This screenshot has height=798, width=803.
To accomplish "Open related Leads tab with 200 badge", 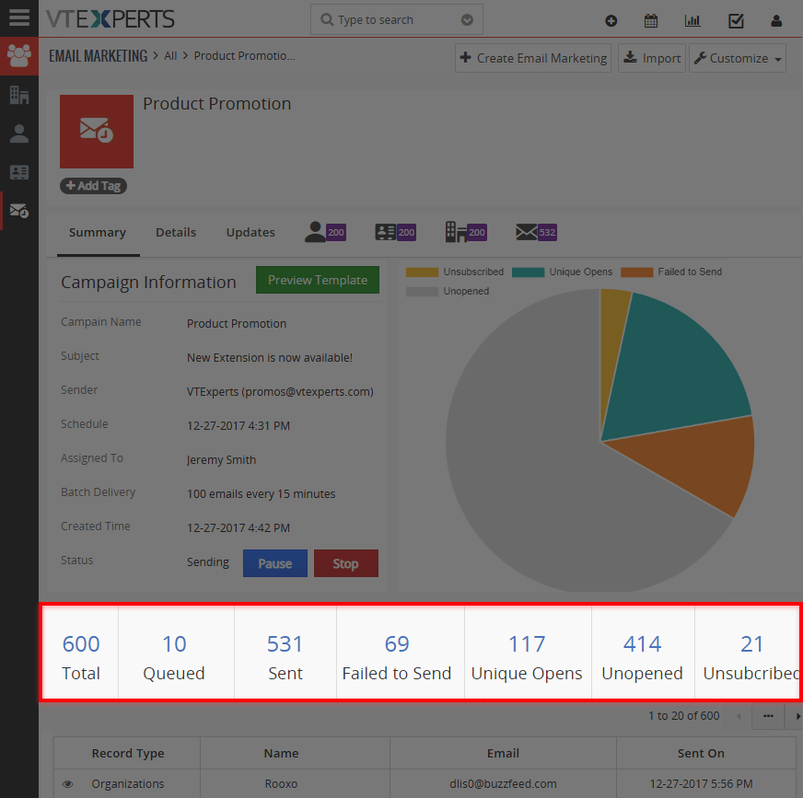I will (x=395, y=232).
